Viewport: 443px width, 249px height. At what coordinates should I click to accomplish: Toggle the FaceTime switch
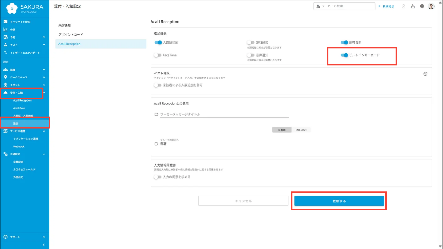pos(158,55)
